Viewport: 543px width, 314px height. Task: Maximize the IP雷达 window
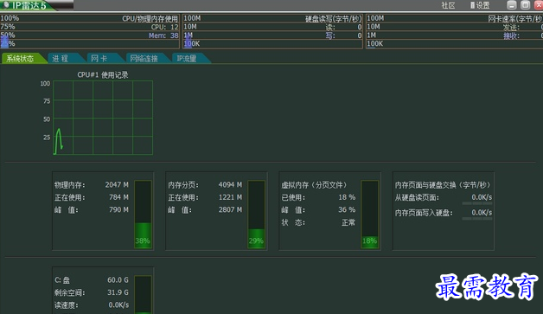(526, 5)
